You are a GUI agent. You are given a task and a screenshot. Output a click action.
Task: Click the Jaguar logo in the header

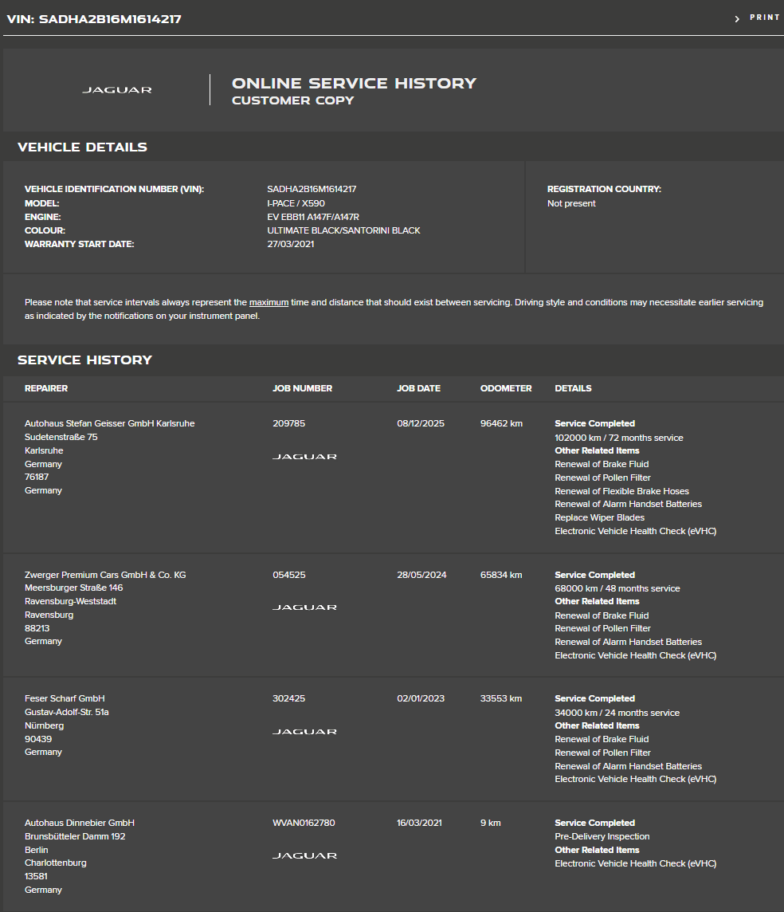point(117,90)
